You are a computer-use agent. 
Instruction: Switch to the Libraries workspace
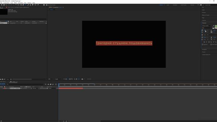point(192,5)
